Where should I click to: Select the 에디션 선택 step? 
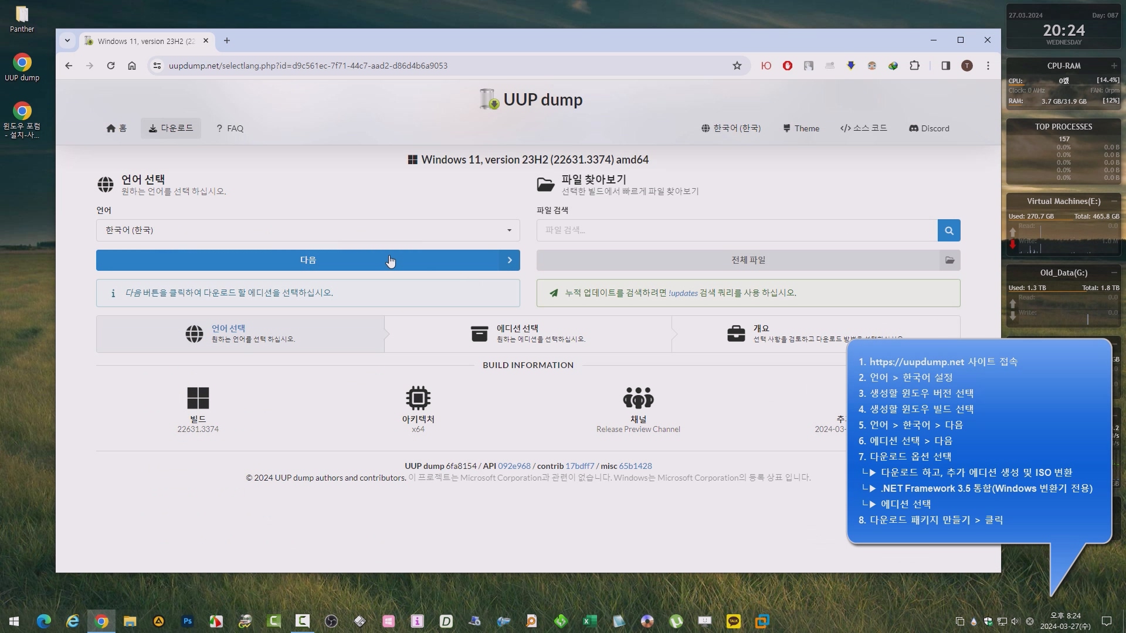(x=528, y=334)
